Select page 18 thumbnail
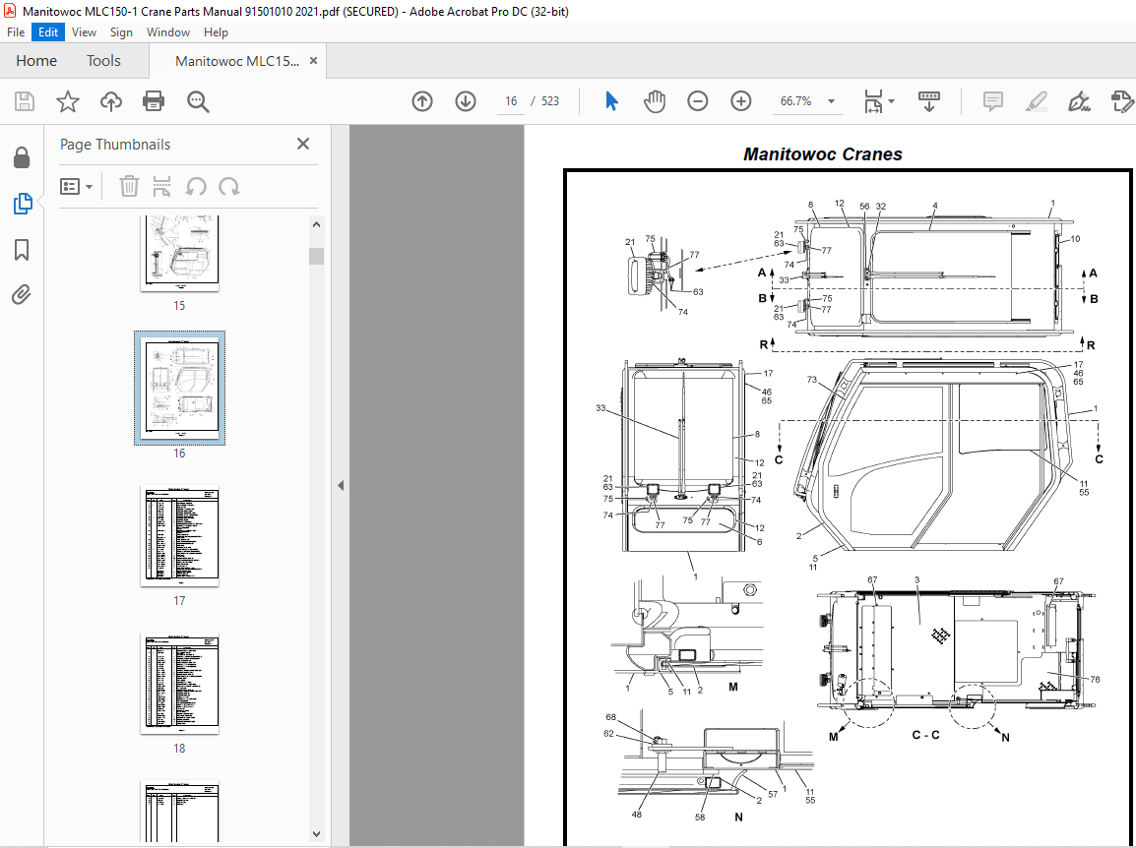The width and height of the screenshot is (1136, 848). click(180, 683)
